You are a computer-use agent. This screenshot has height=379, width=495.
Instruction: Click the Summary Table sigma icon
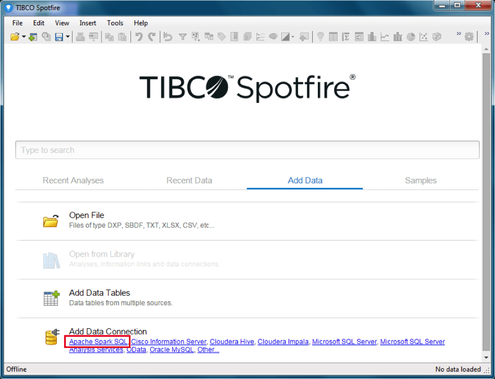click(x=346, y=37)
